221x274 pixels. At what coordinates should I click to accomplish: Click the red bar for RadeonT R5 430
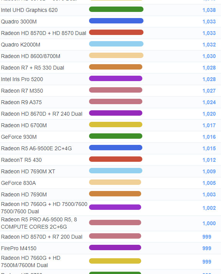tap(115, 159)
